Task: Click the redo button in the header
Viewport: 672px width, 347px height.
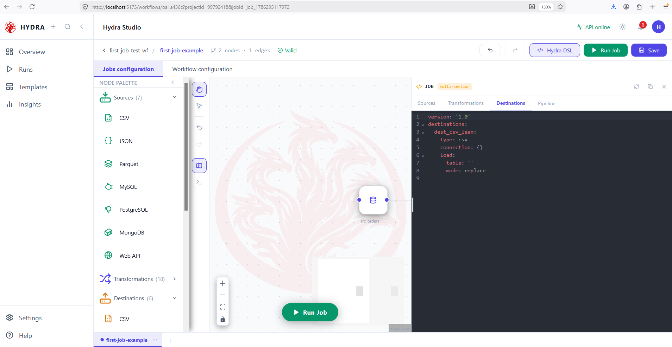Action: pyautogui.click(x=515, y=50)
